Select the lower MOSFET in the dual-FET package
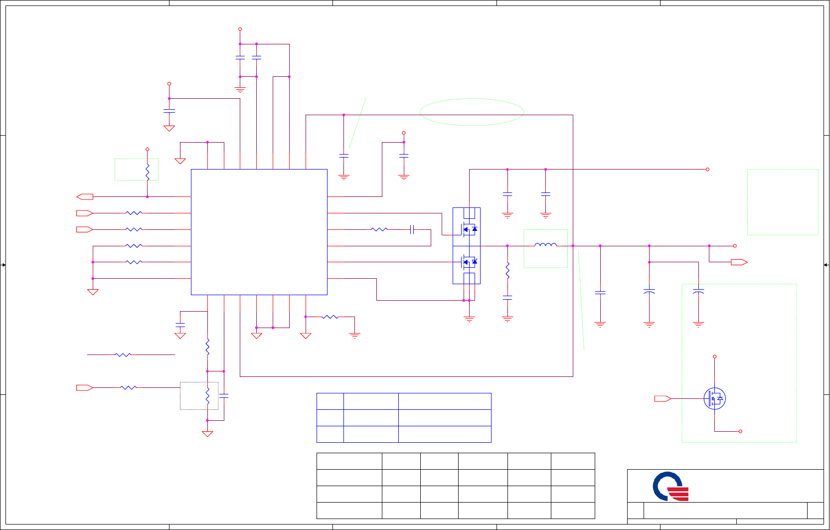 tap(469, 262)
